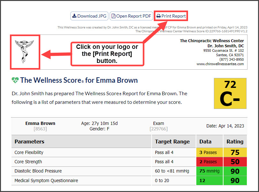Open the Report PDF
The image size is (259, 192).
131,16
